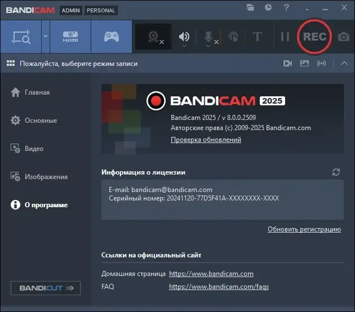Toggle the speaker sound icon
Screen dimensions: 355x312
184,36
